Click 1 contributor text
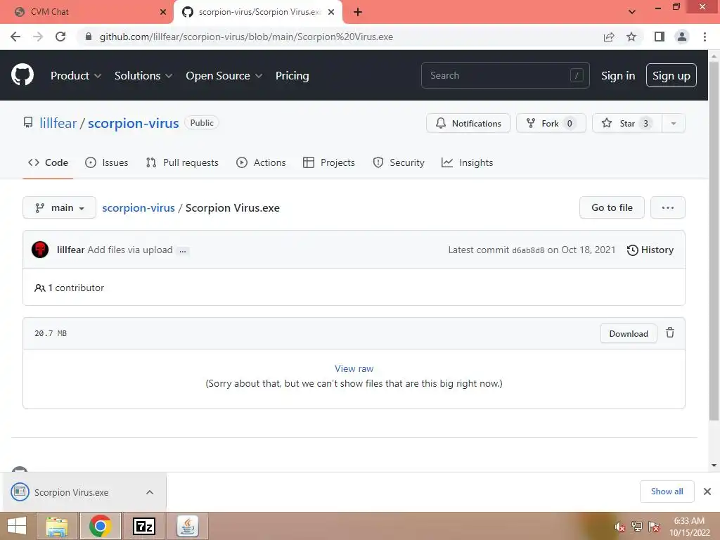 pyautogui.click(x=70, y=288)
